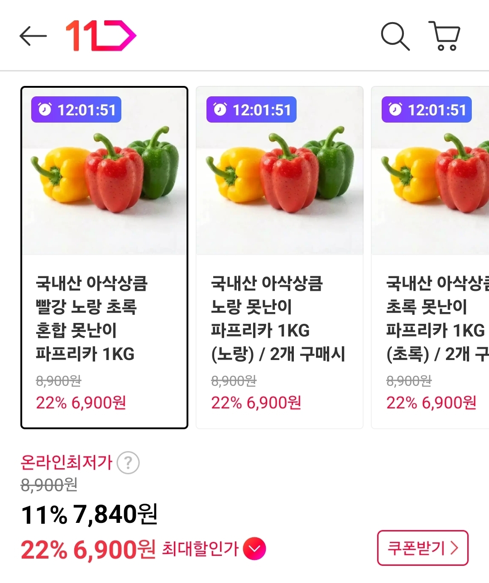Click the first card's title text
The width and height of the screenshot is (489, 583).
91,318
